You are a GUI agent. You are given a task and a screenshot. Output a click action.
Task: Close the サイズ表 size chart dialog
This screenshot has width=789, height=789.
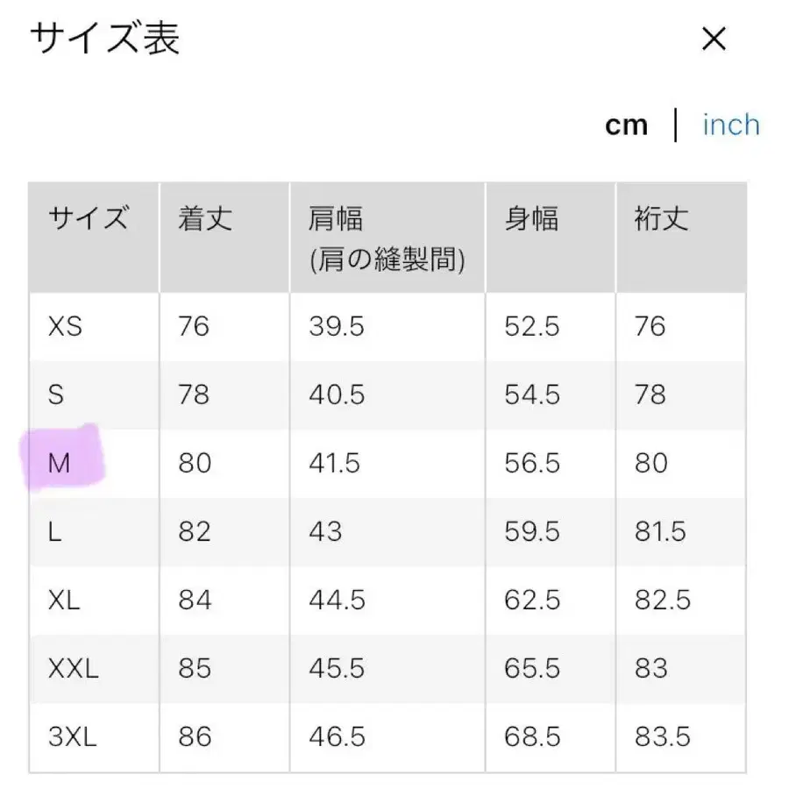714,40
